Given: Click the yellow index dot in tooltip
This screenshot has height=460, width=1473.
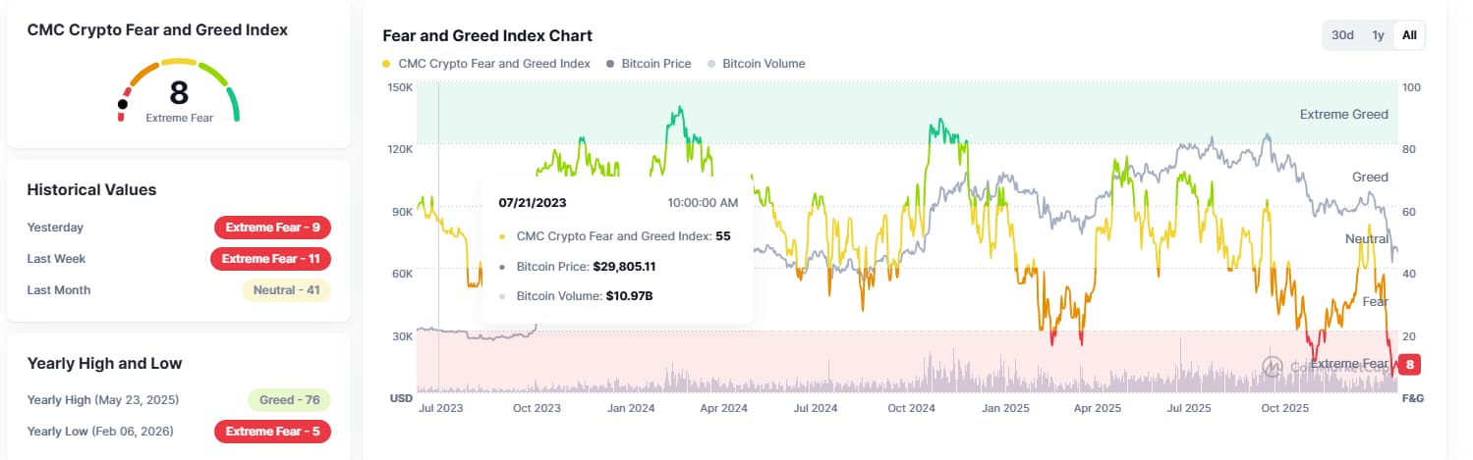Looking at the screenshot, I should [x=503, y=236].
